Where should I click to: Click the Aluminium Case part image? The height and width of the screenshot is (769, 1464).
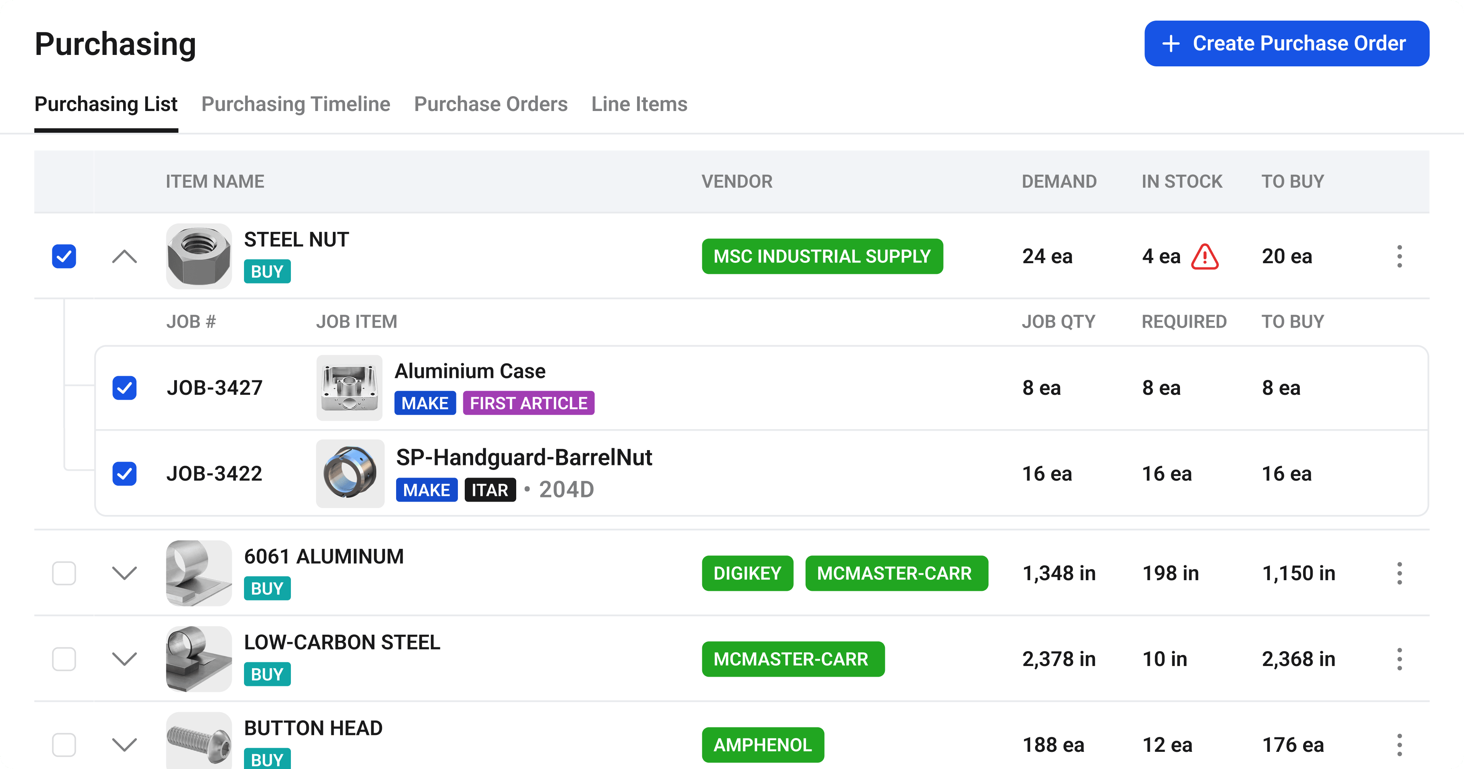[x=349, y=388]
